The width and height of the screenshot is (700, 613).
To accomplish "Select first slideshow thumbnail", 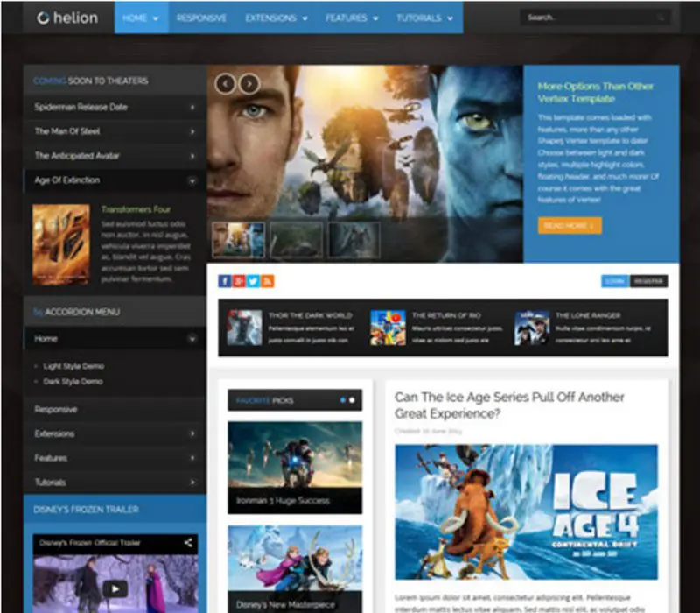I will coord(238,240).
